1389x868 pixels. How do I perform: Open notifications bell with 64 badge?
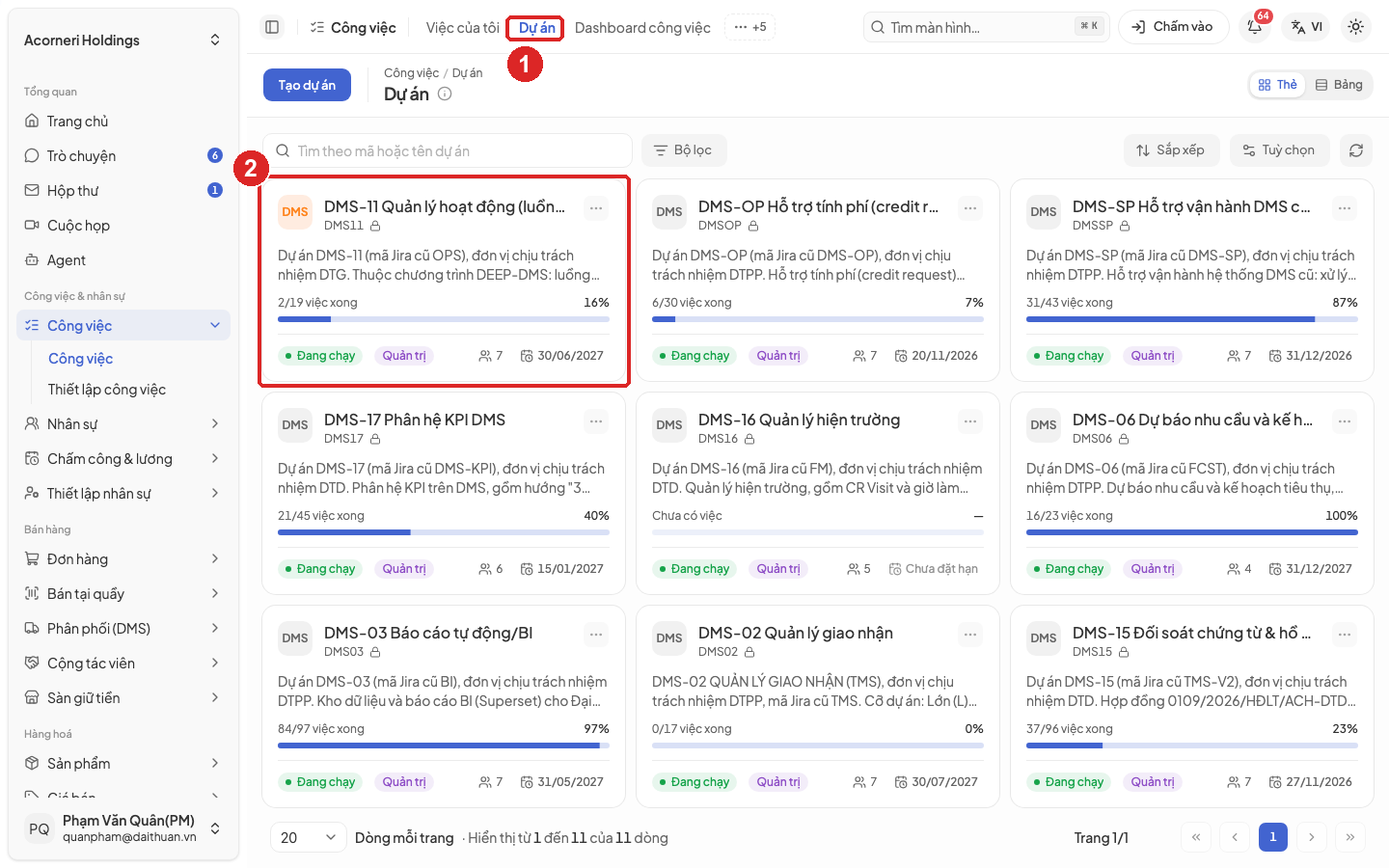click(x=1255, y=27)
